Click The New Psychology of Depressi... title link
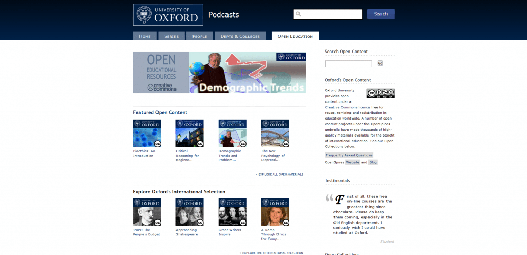Screen dimensions: 527x255 click(273, 156)
